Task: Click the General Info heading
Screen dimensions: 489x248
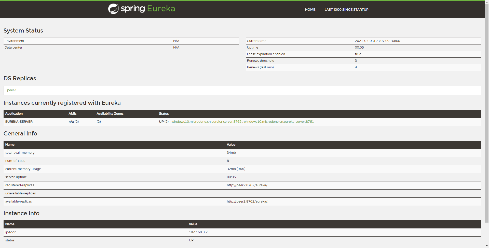Action: pos(20,133)
